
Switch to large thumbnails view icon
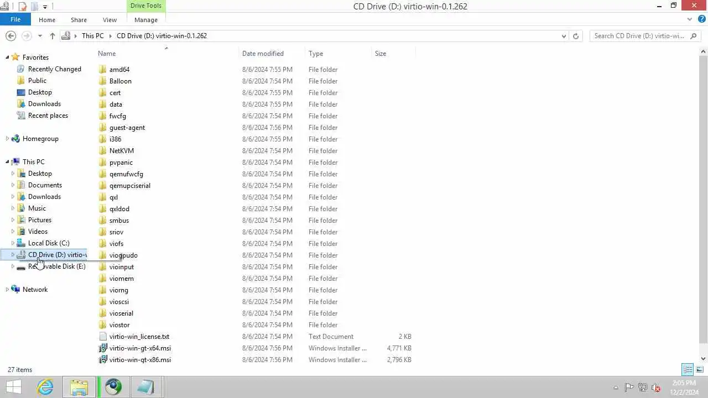[x=700, y=369]
